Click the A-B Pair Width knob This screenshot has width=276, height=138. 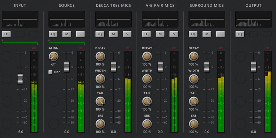[x=147, y=79]
